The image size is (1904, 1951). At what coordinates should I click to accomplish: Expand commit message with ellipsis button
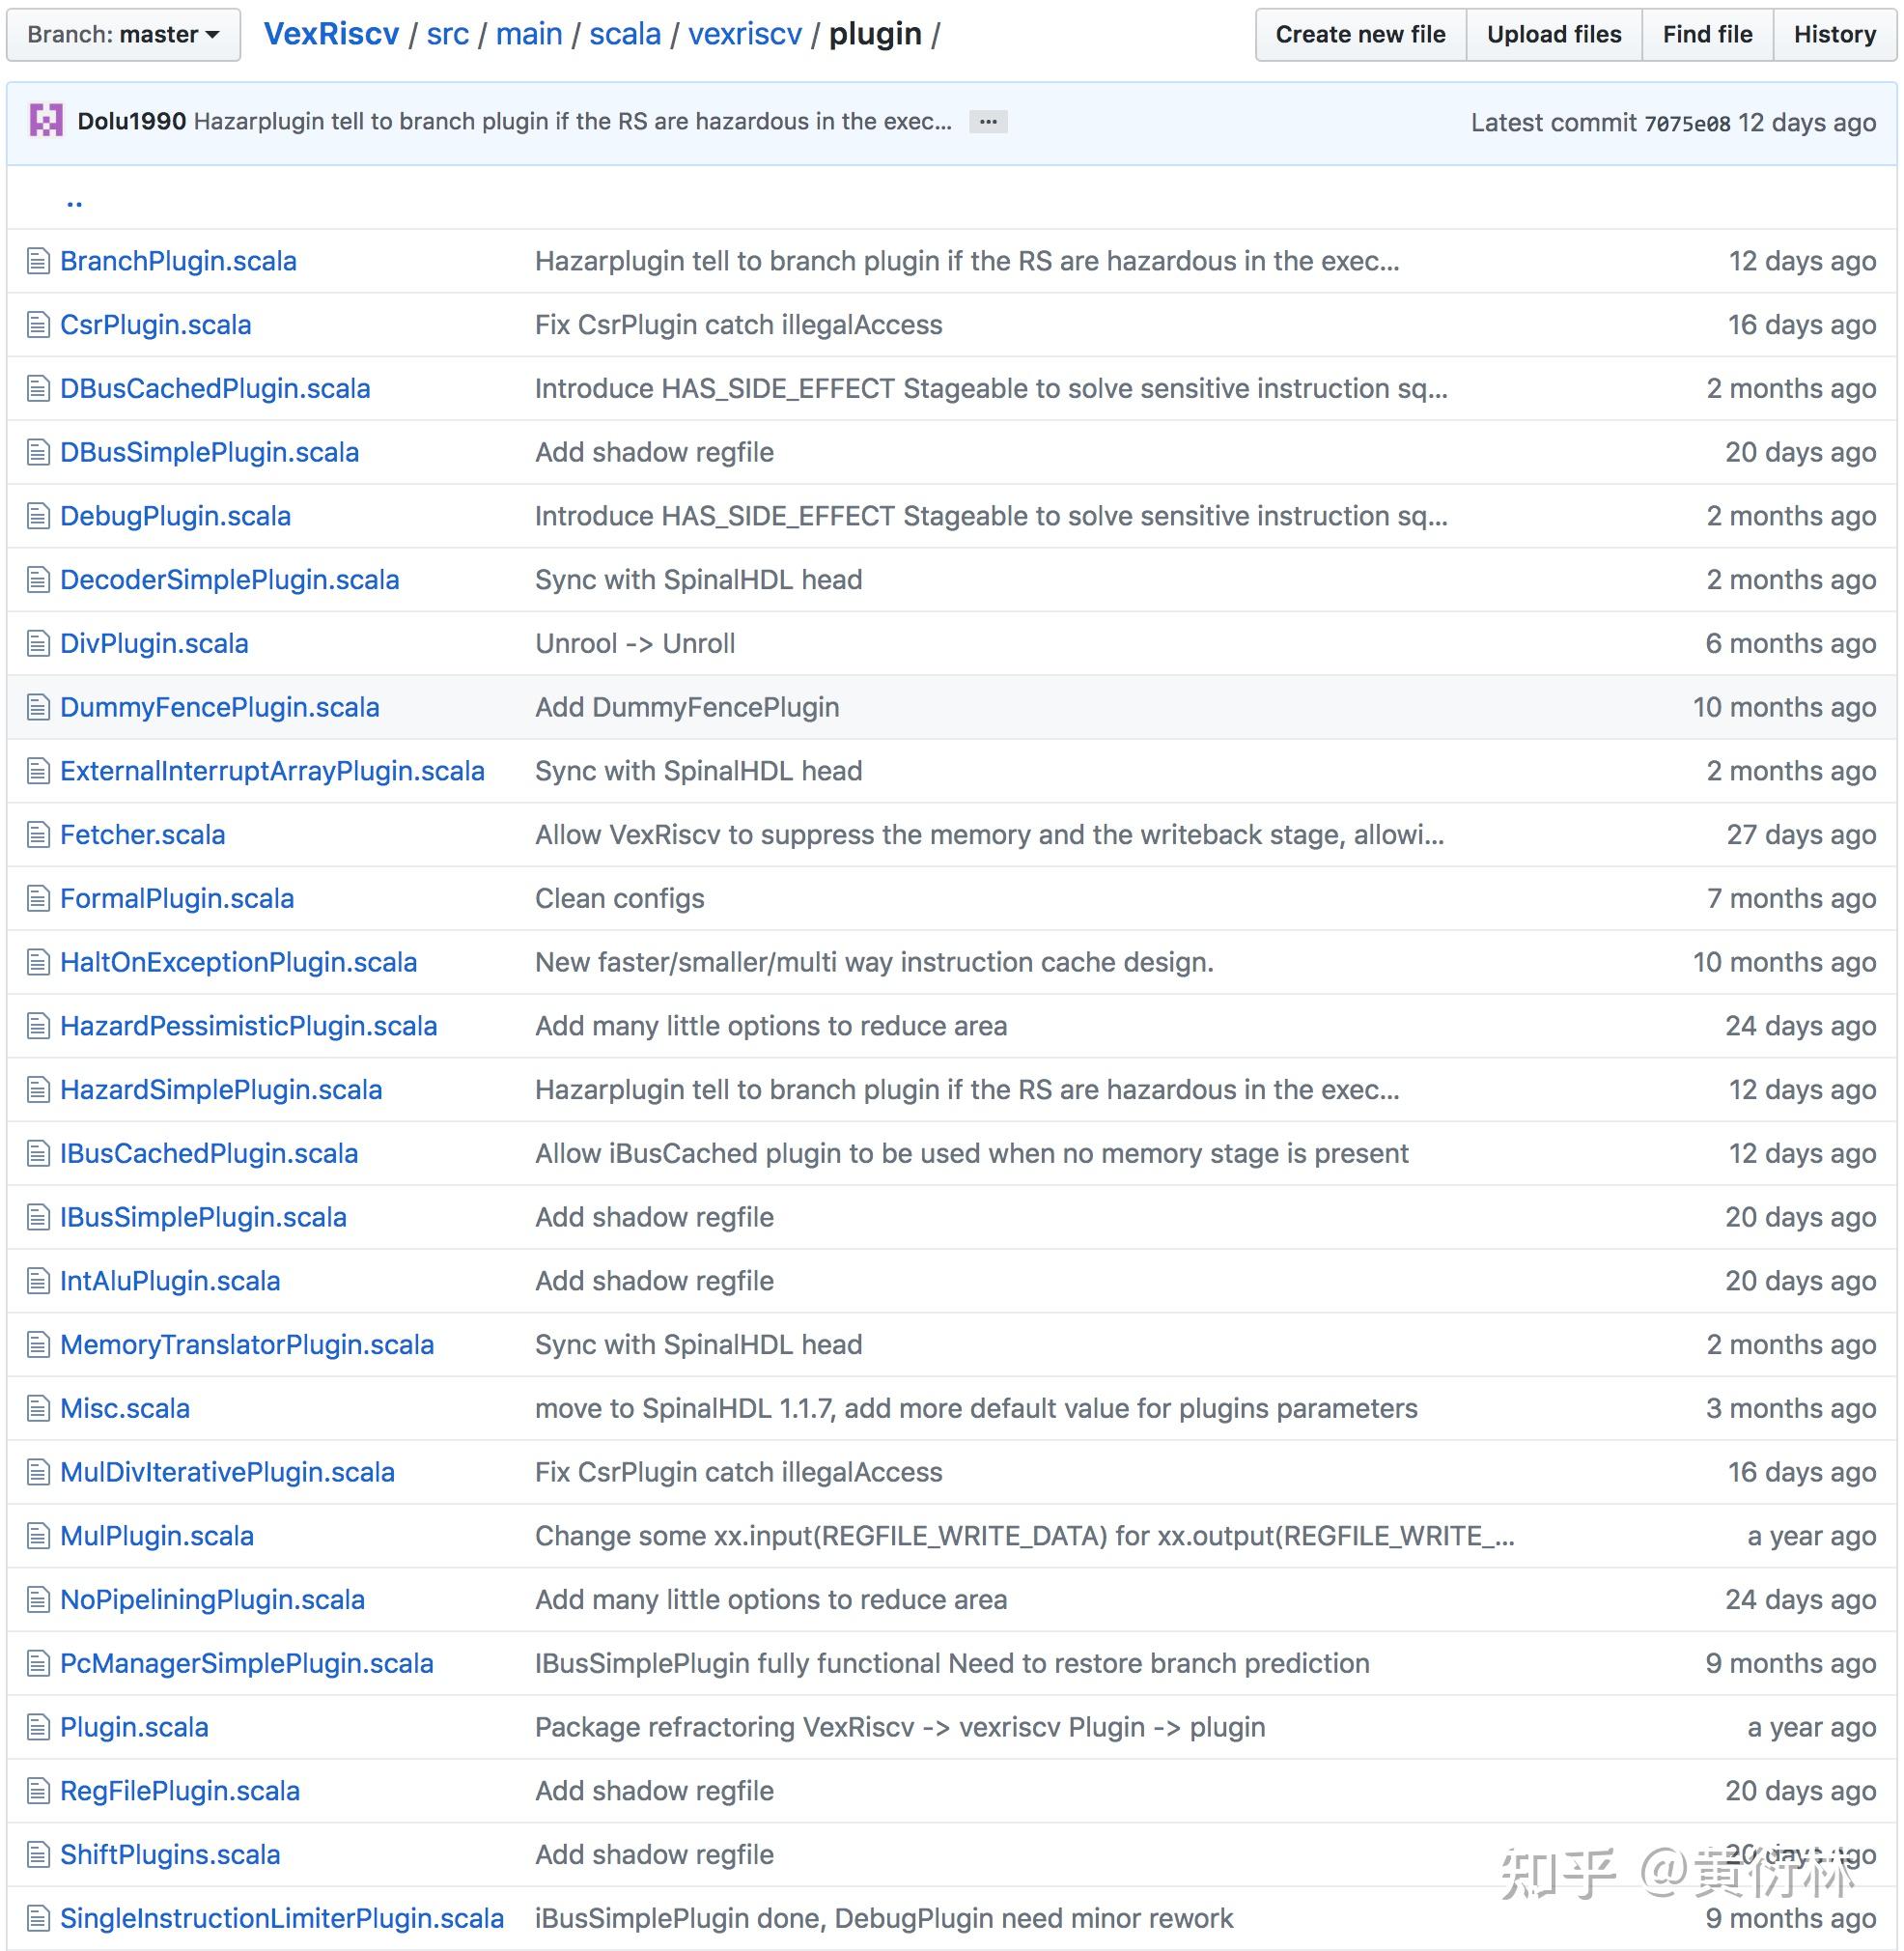point(987,121)
